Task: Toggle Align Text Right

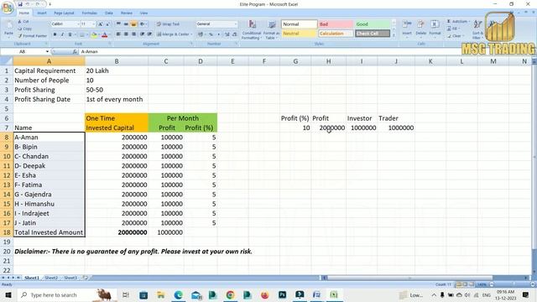Action: coord(134,34)
